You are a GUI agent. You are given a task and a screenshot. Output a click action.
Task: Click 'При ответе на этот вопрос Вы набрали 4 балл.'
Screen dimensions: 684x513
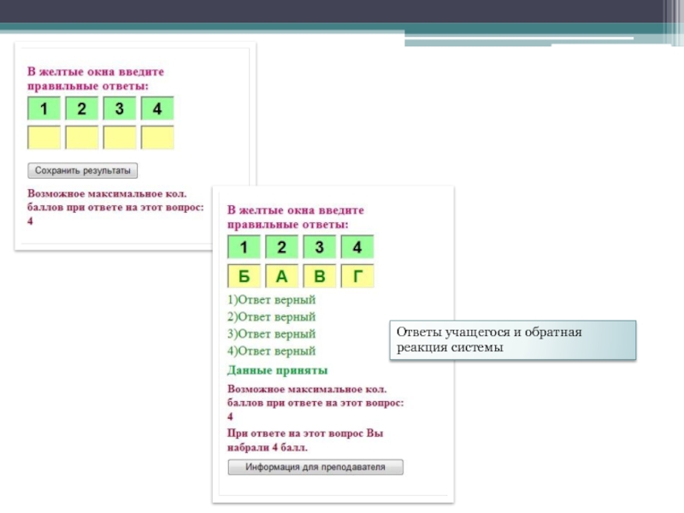click(305, 440)
